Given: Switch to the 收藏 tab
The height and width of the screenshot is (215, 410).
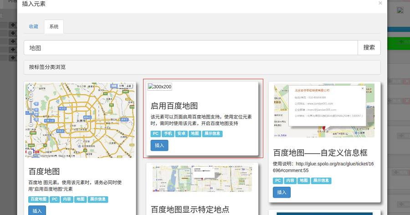Looking at the screenshot, I should pos(33,26).
